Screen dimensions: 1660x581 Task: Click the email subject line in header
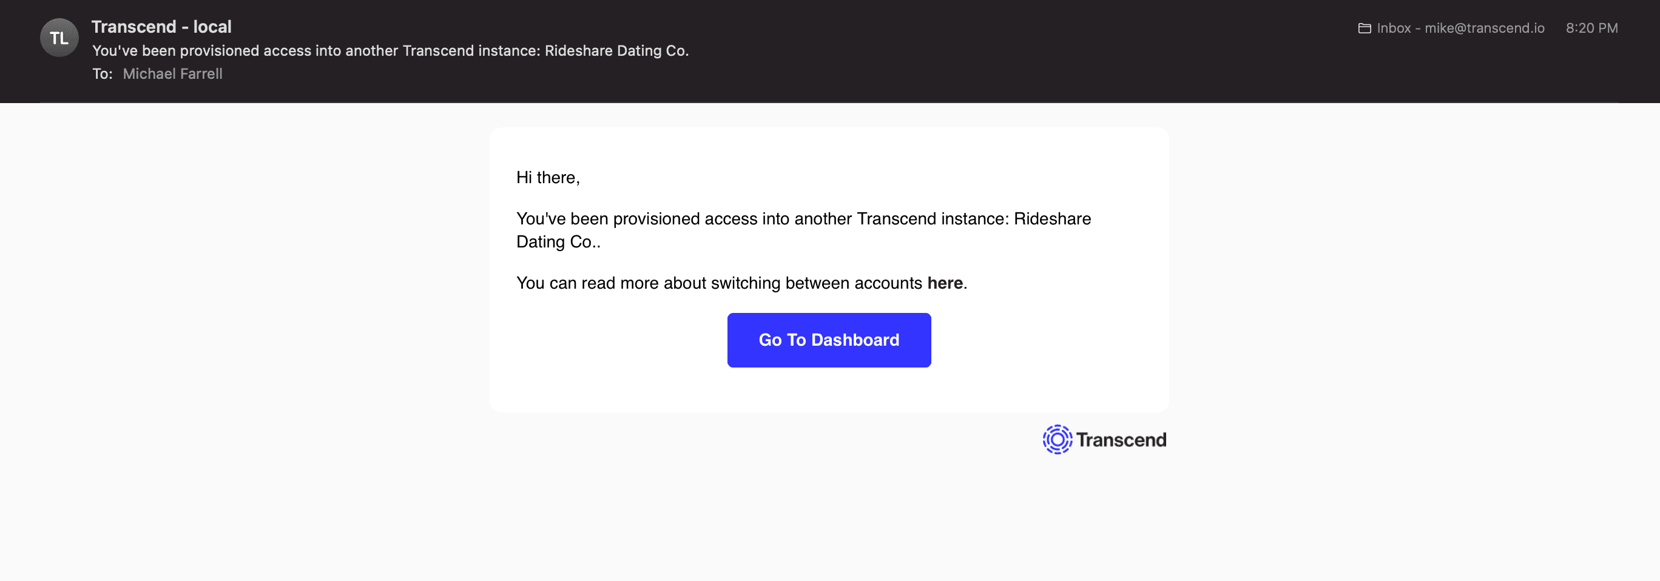coord(390,51)
